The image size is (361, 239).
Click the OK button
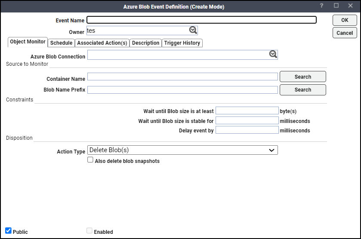[345, 20]
